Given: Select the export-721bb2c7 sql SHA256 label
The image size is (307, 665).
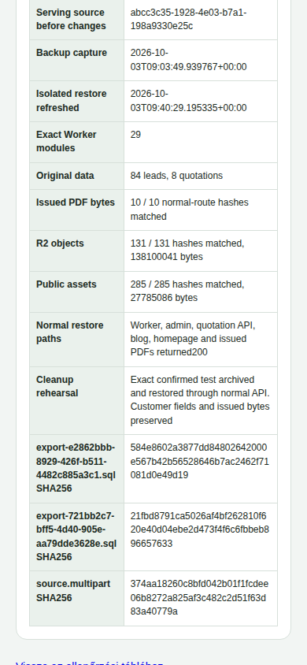Looking at the screenshot, I should (76, 537).
